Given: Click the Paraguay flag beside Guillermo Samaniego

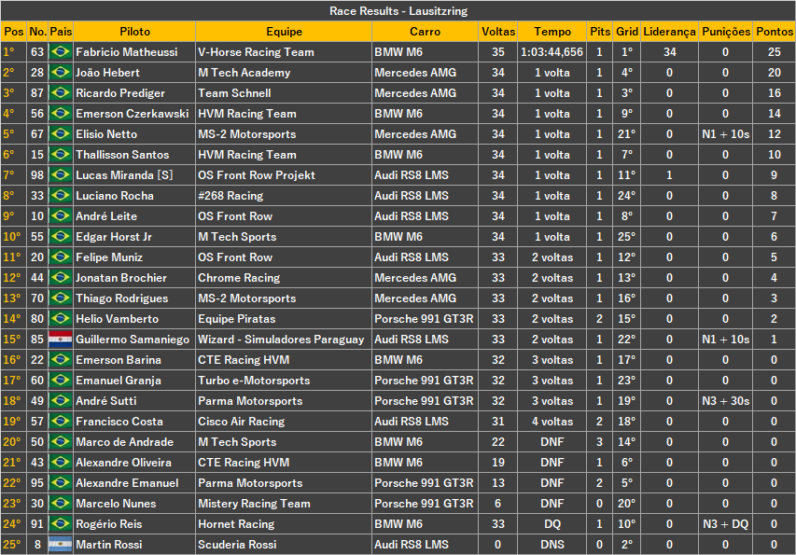Looking at the screenshot, I should (x=61, y=340).
